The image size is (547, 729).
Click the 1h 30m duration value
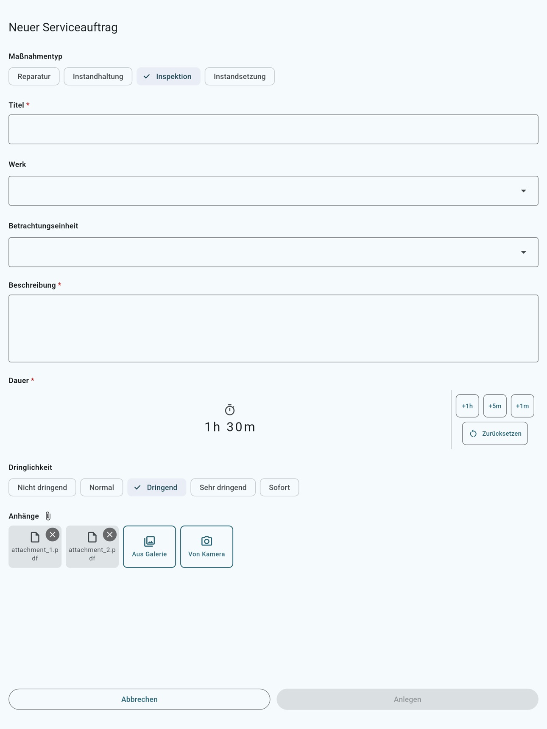tap(230, 427)
